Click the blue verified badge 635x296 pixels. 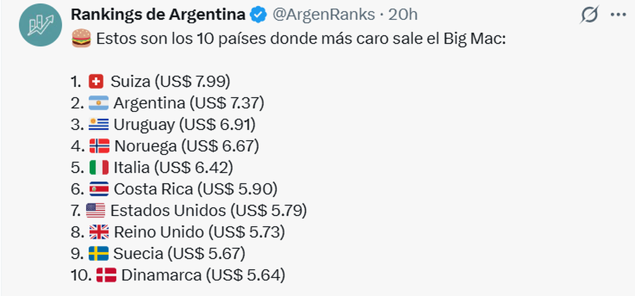(258, 15)
